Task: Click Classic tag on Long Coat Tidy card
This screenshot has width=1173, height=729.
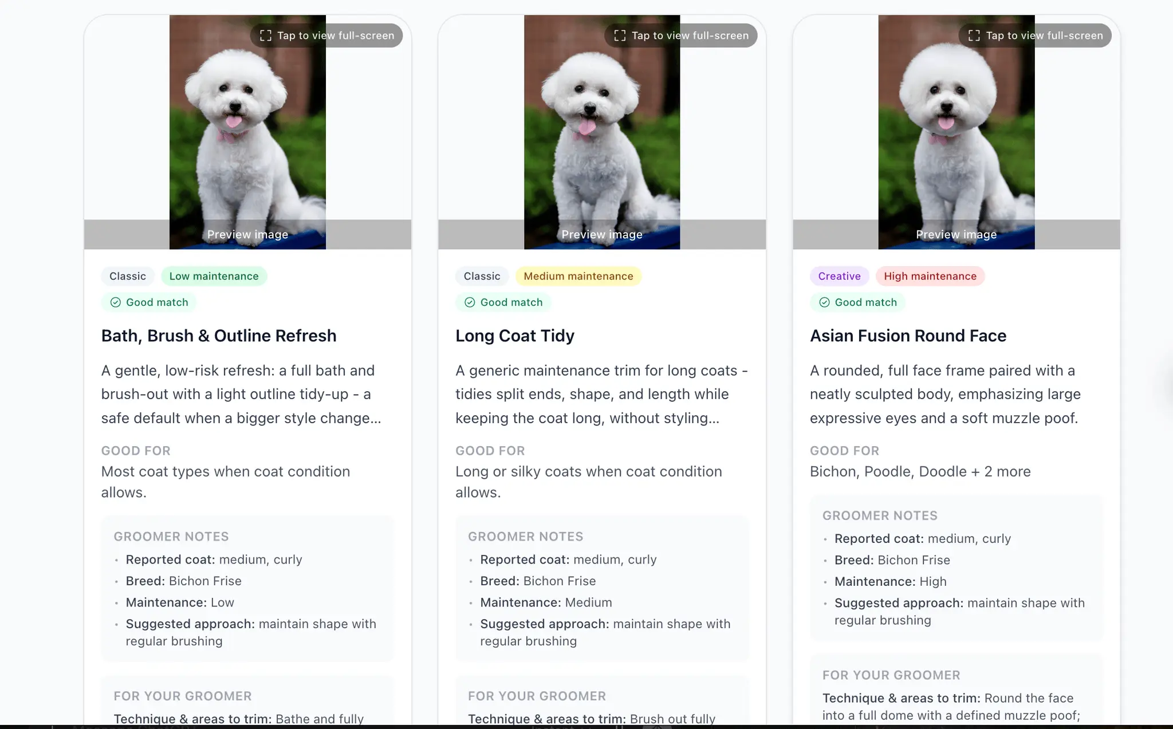Action: [x=482, y=276]
